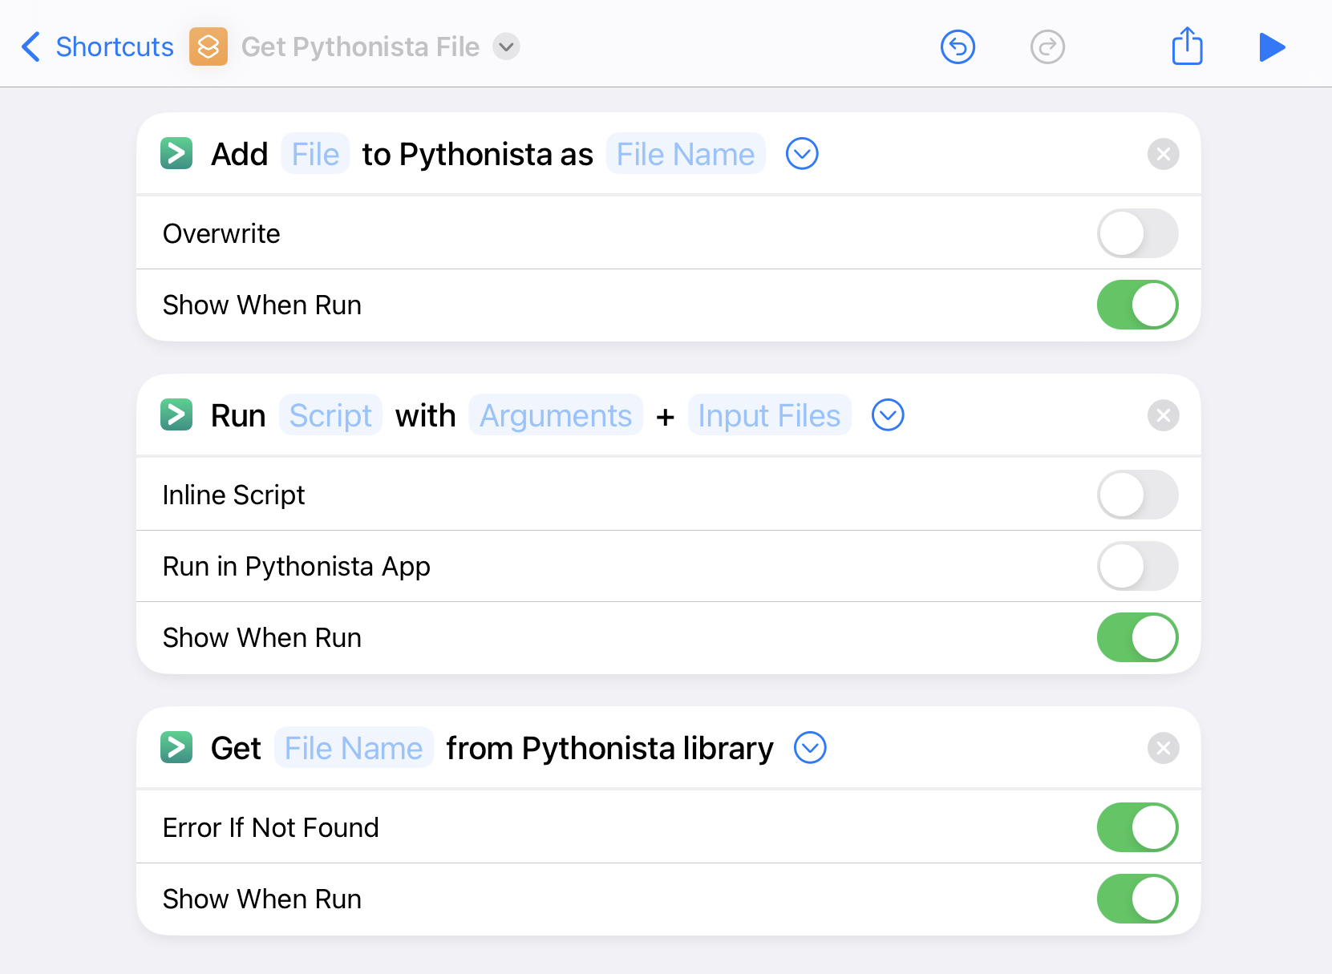Enable the Overwrite switch

pyautogui.click(x=1137, y=233)
